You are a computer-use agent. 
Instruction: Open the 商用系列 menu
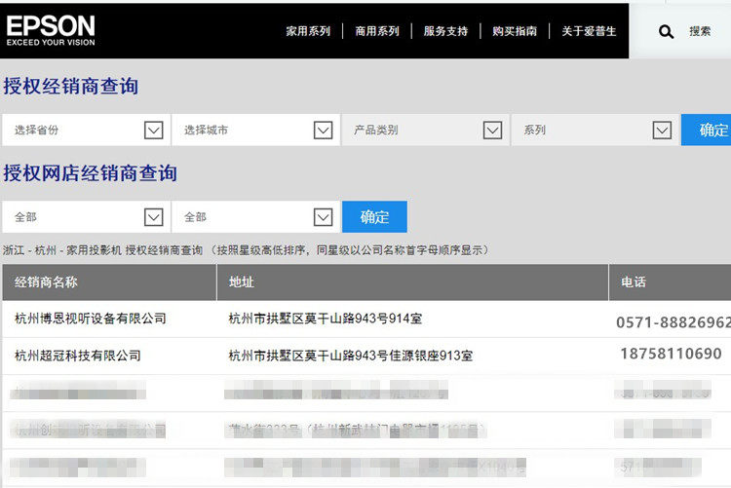(377, 31)
